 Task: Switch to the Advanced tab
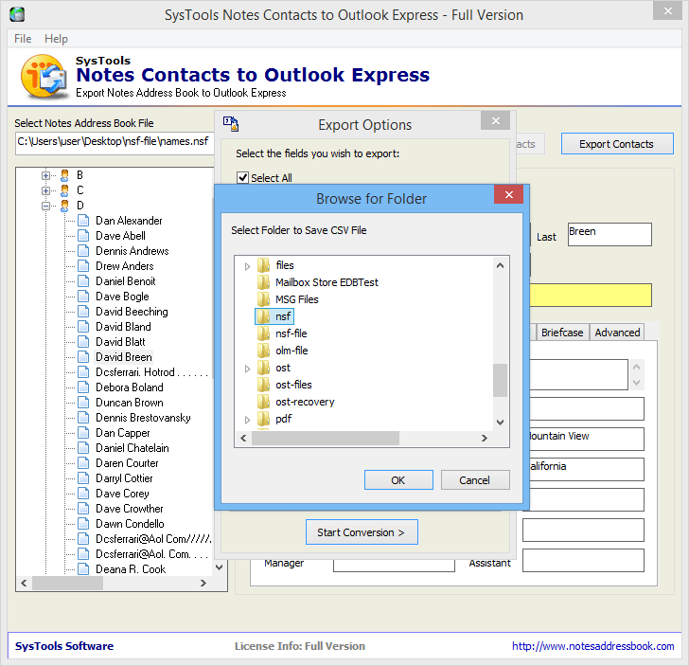[617, 333]
